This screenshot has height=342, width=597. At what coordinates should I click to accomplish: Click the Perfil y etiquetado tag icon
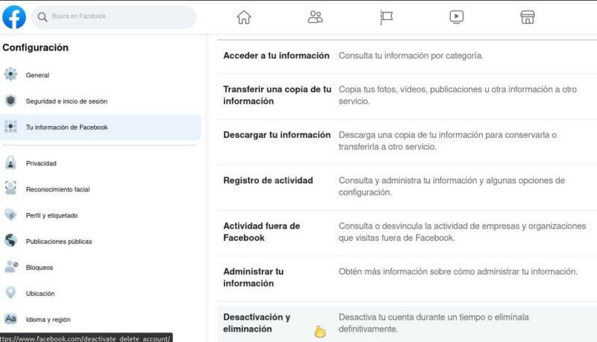coord(10,215)
